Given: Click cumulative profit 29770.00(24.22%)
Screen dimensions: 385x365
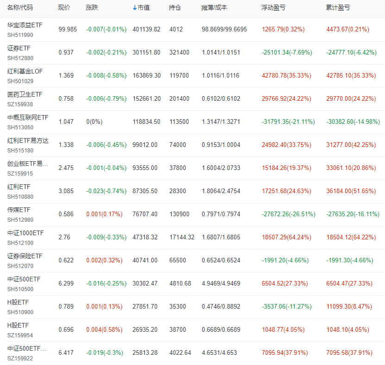Looking at the screenshot, I should [x=351, y=98].
